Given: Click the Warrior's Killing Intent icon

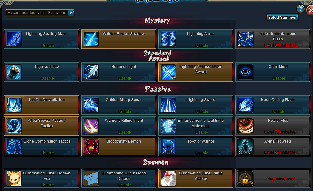Looking at the screenshot, I should (x=91, y=126).
